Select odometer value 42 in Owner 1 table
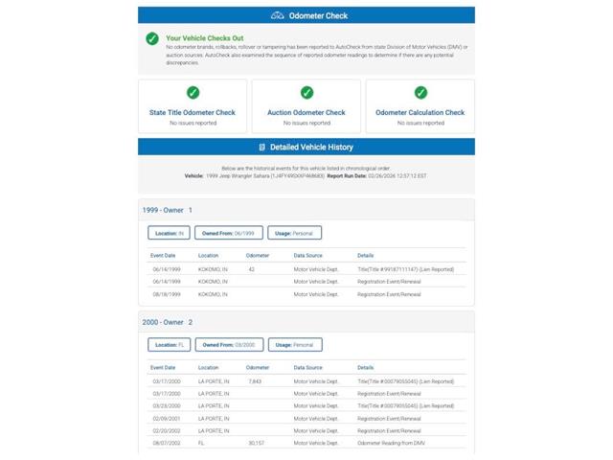This screenshot has width=613, height=460. pyautogui.click(x=251, y=269)
